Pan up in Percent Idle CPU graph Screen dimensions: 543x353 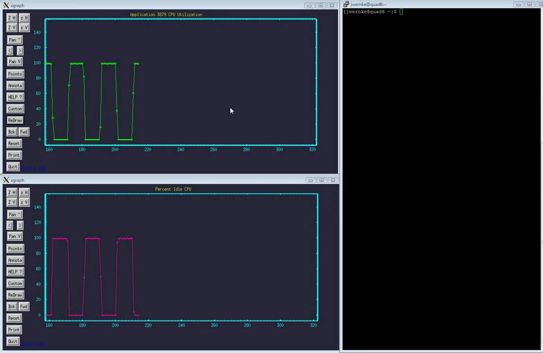15,214
